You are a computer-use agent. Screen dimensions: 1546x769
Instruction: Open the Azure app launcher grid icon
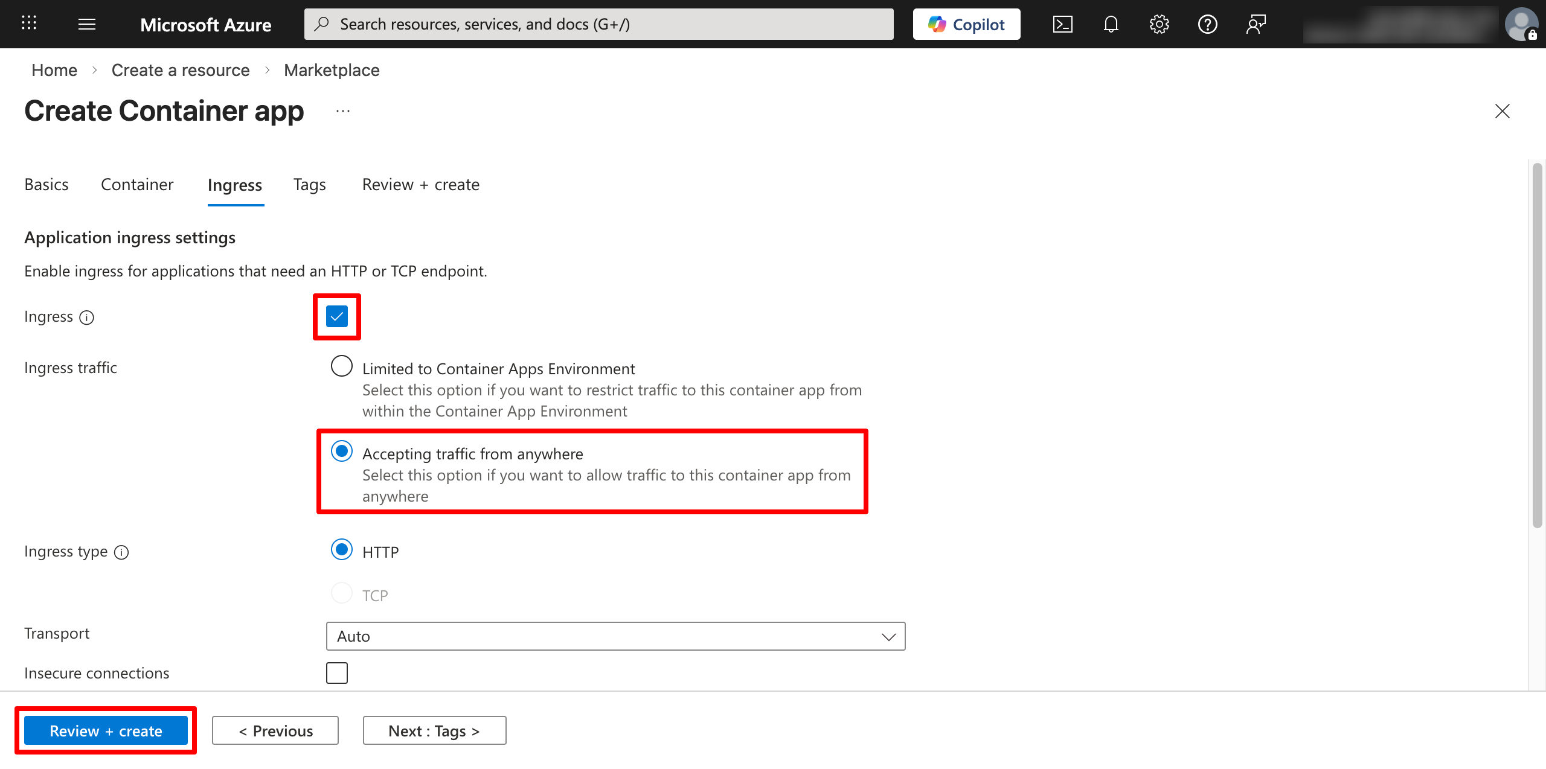click(x=29, y=24)
